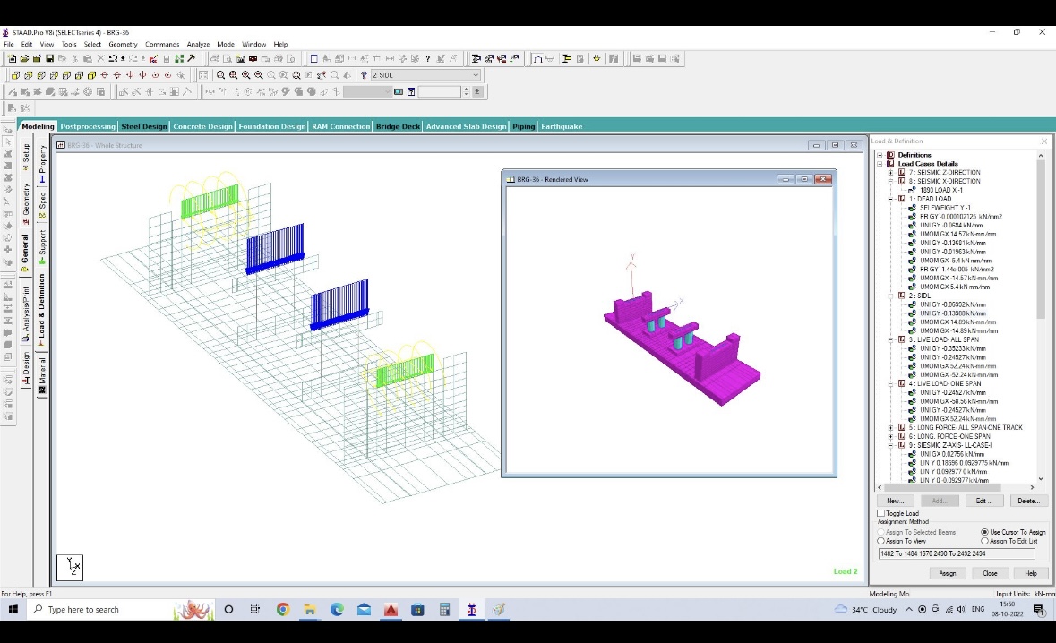Screen dimensions: 1056x643
Task: Expand 5 : LONG FORCE load case
Action: [x=890, y=427]
